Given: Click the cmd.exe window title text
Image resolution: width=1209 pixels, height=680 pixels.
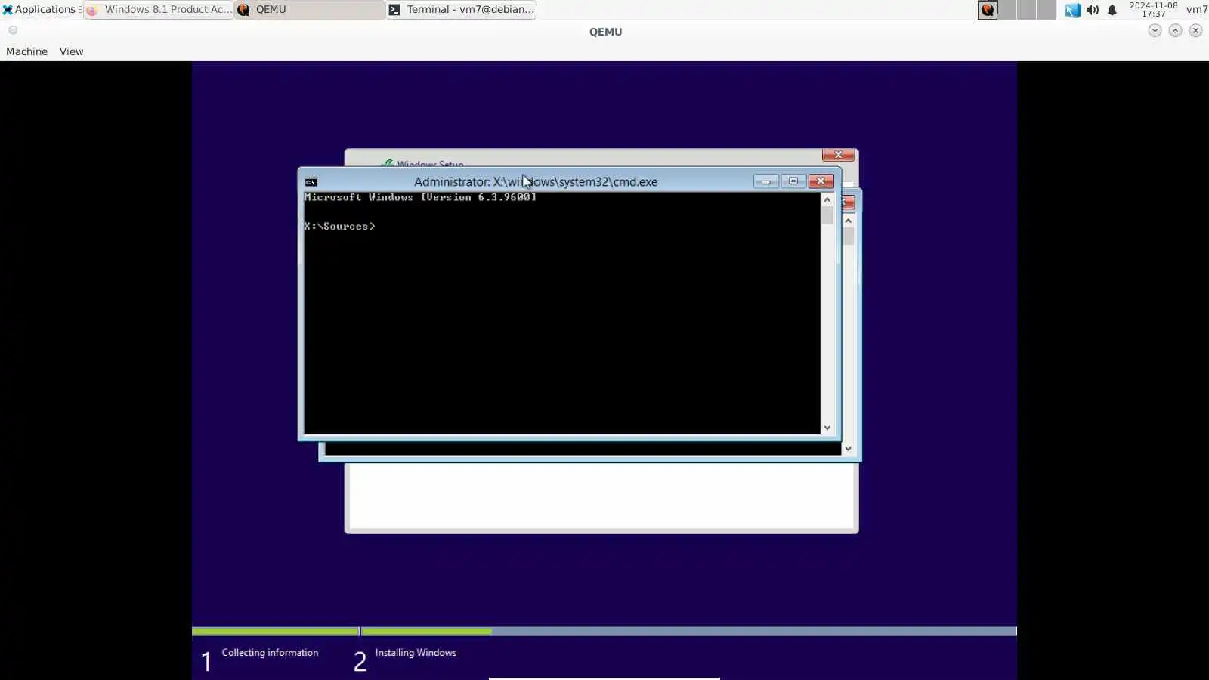Looking at the screenshot, I should tap(536, 182).
